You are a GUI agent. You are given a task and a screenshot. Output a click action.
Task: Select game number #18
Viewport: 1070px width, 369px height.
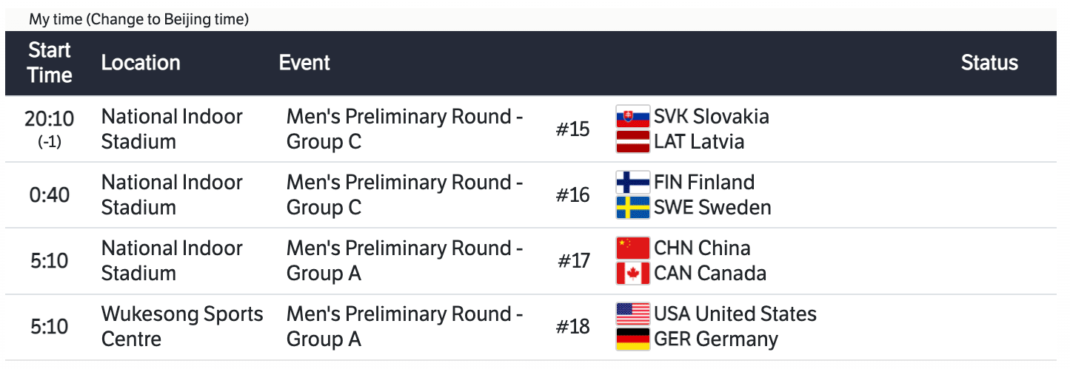[x=572, y=327]
